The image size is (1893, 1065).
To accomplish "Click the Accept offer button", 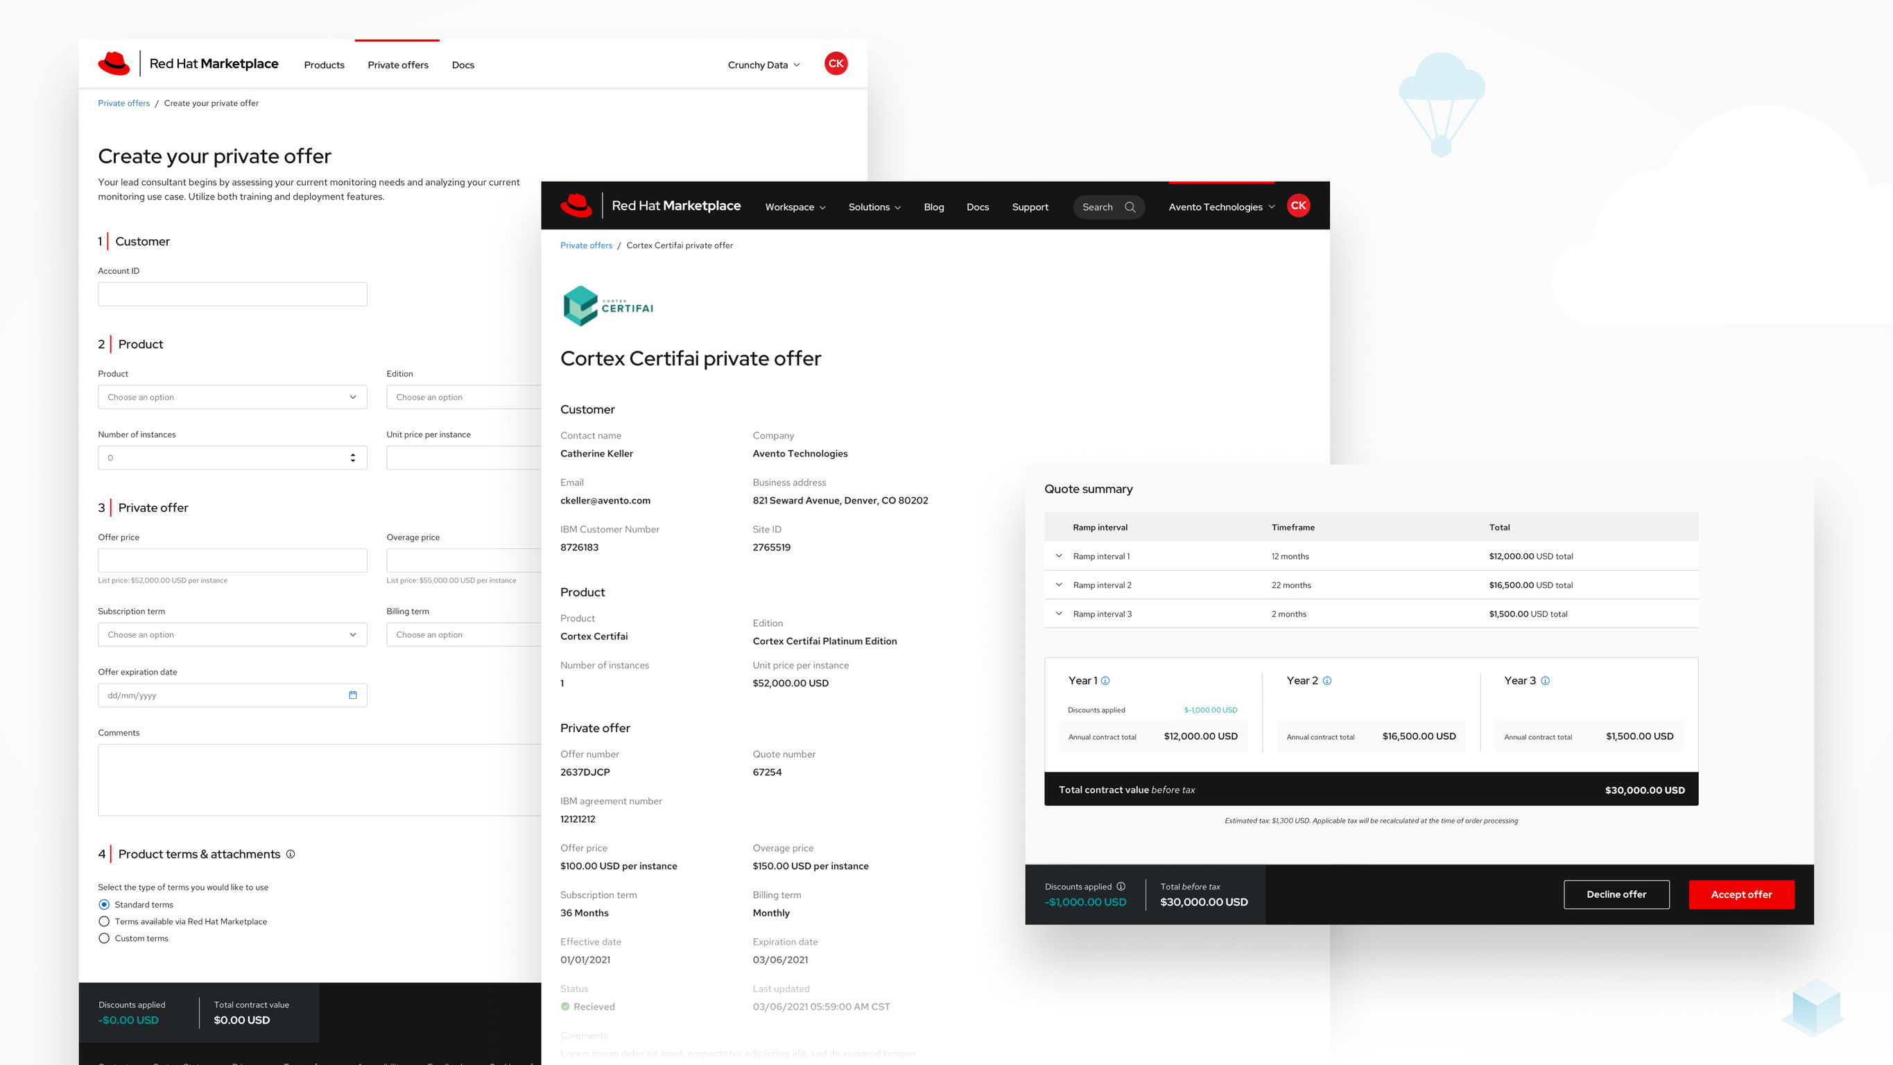I will coord(1741,894).
